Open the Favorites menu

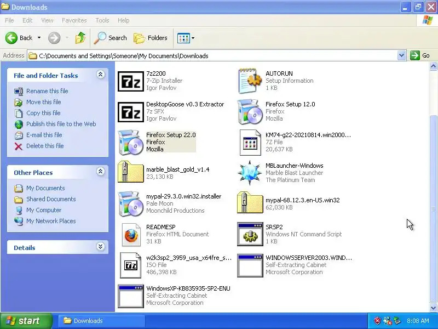coord(74,20)
